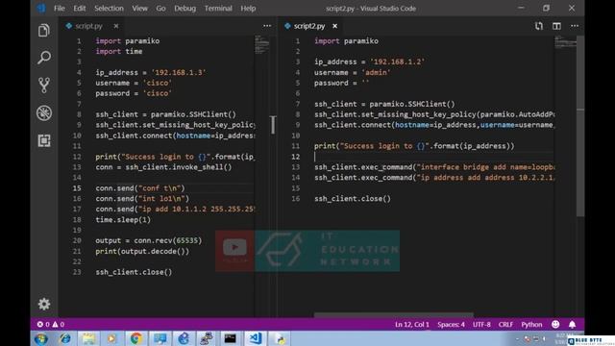Viewport: 615px width, 346px height.
Task: Click 'import time' line in script.py
Action: [x=119, y=51]
